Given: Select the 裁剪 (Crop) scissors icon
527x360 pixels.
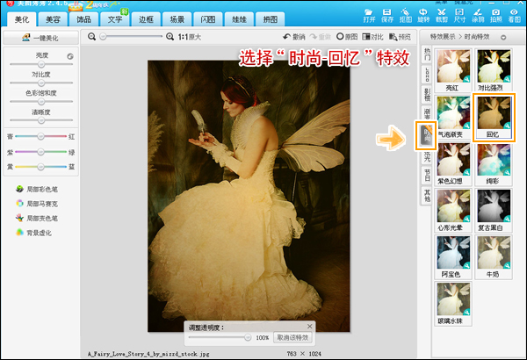Looking at the screenshot, I should click(x=442, y=11).
